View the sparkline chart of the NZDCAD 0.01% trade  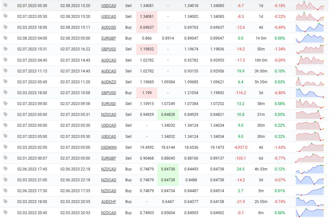pyautogui.click(x=310, y=191)
